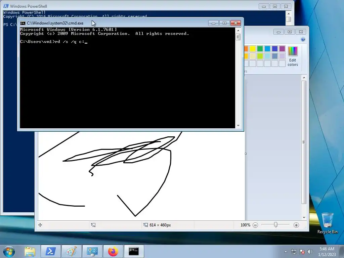Click the selection size icon in Paint status bar
Screen dimensions: 344x258
[93, 225]
